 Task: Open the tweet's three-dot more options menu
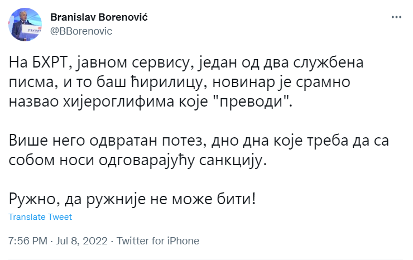click(396, 17)
